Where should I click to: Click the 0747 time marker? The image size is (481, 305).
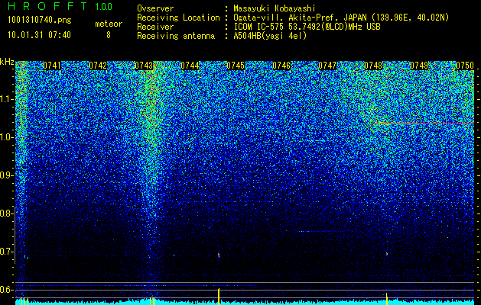click(x=327, y=66)
